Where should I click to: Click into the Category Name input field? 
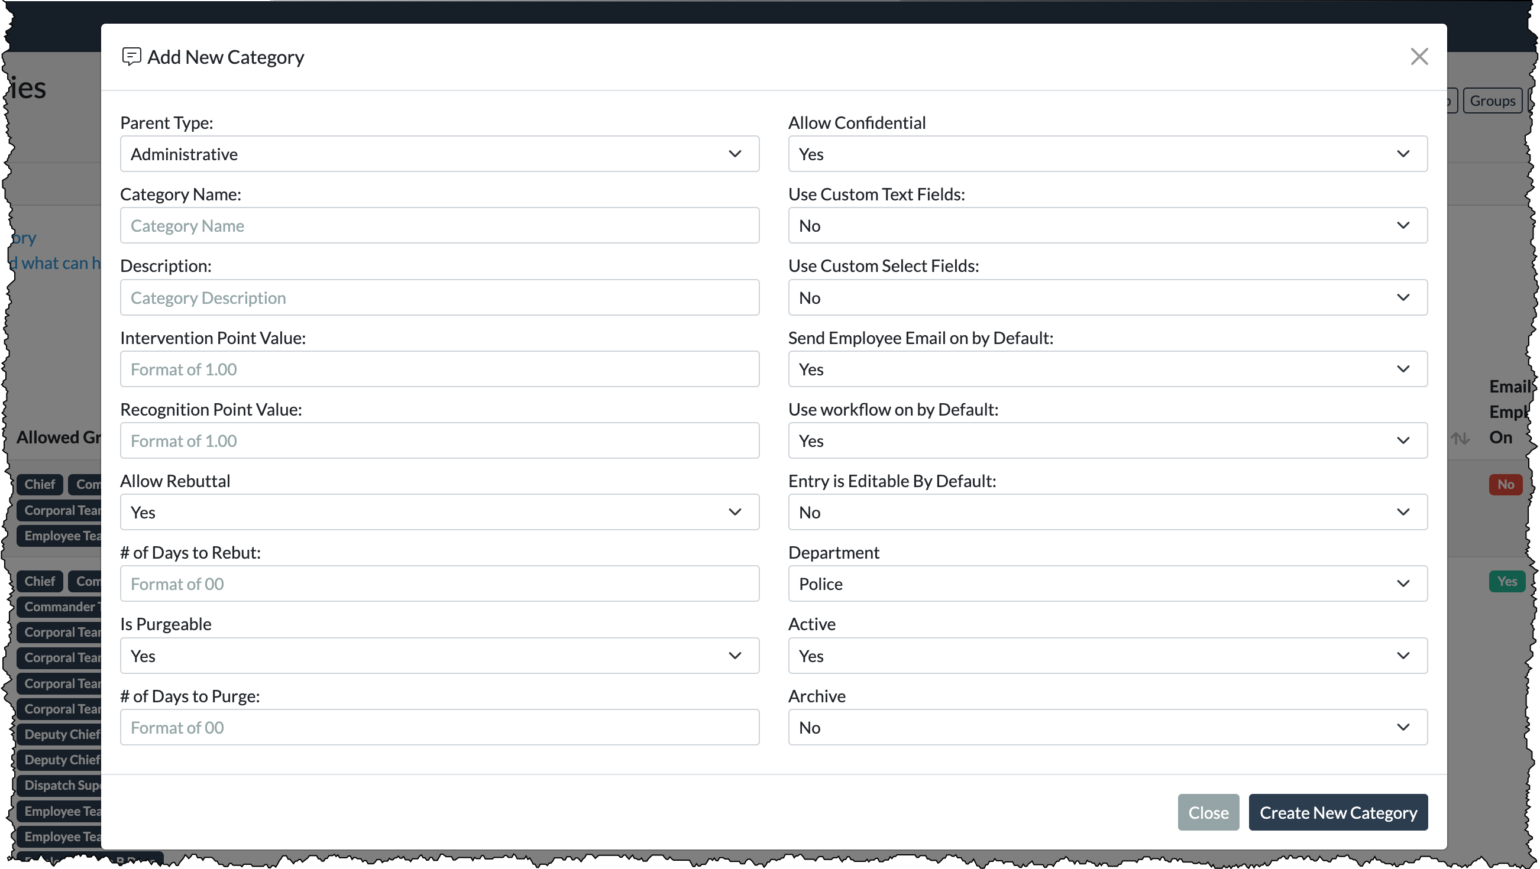(x=439, y=225)
